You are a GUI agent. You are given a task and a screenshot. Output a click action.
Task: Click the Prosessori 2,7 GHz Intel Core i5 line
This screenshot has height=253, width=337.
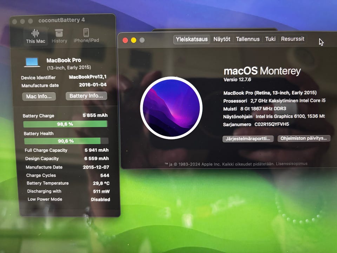pos(275,101)
